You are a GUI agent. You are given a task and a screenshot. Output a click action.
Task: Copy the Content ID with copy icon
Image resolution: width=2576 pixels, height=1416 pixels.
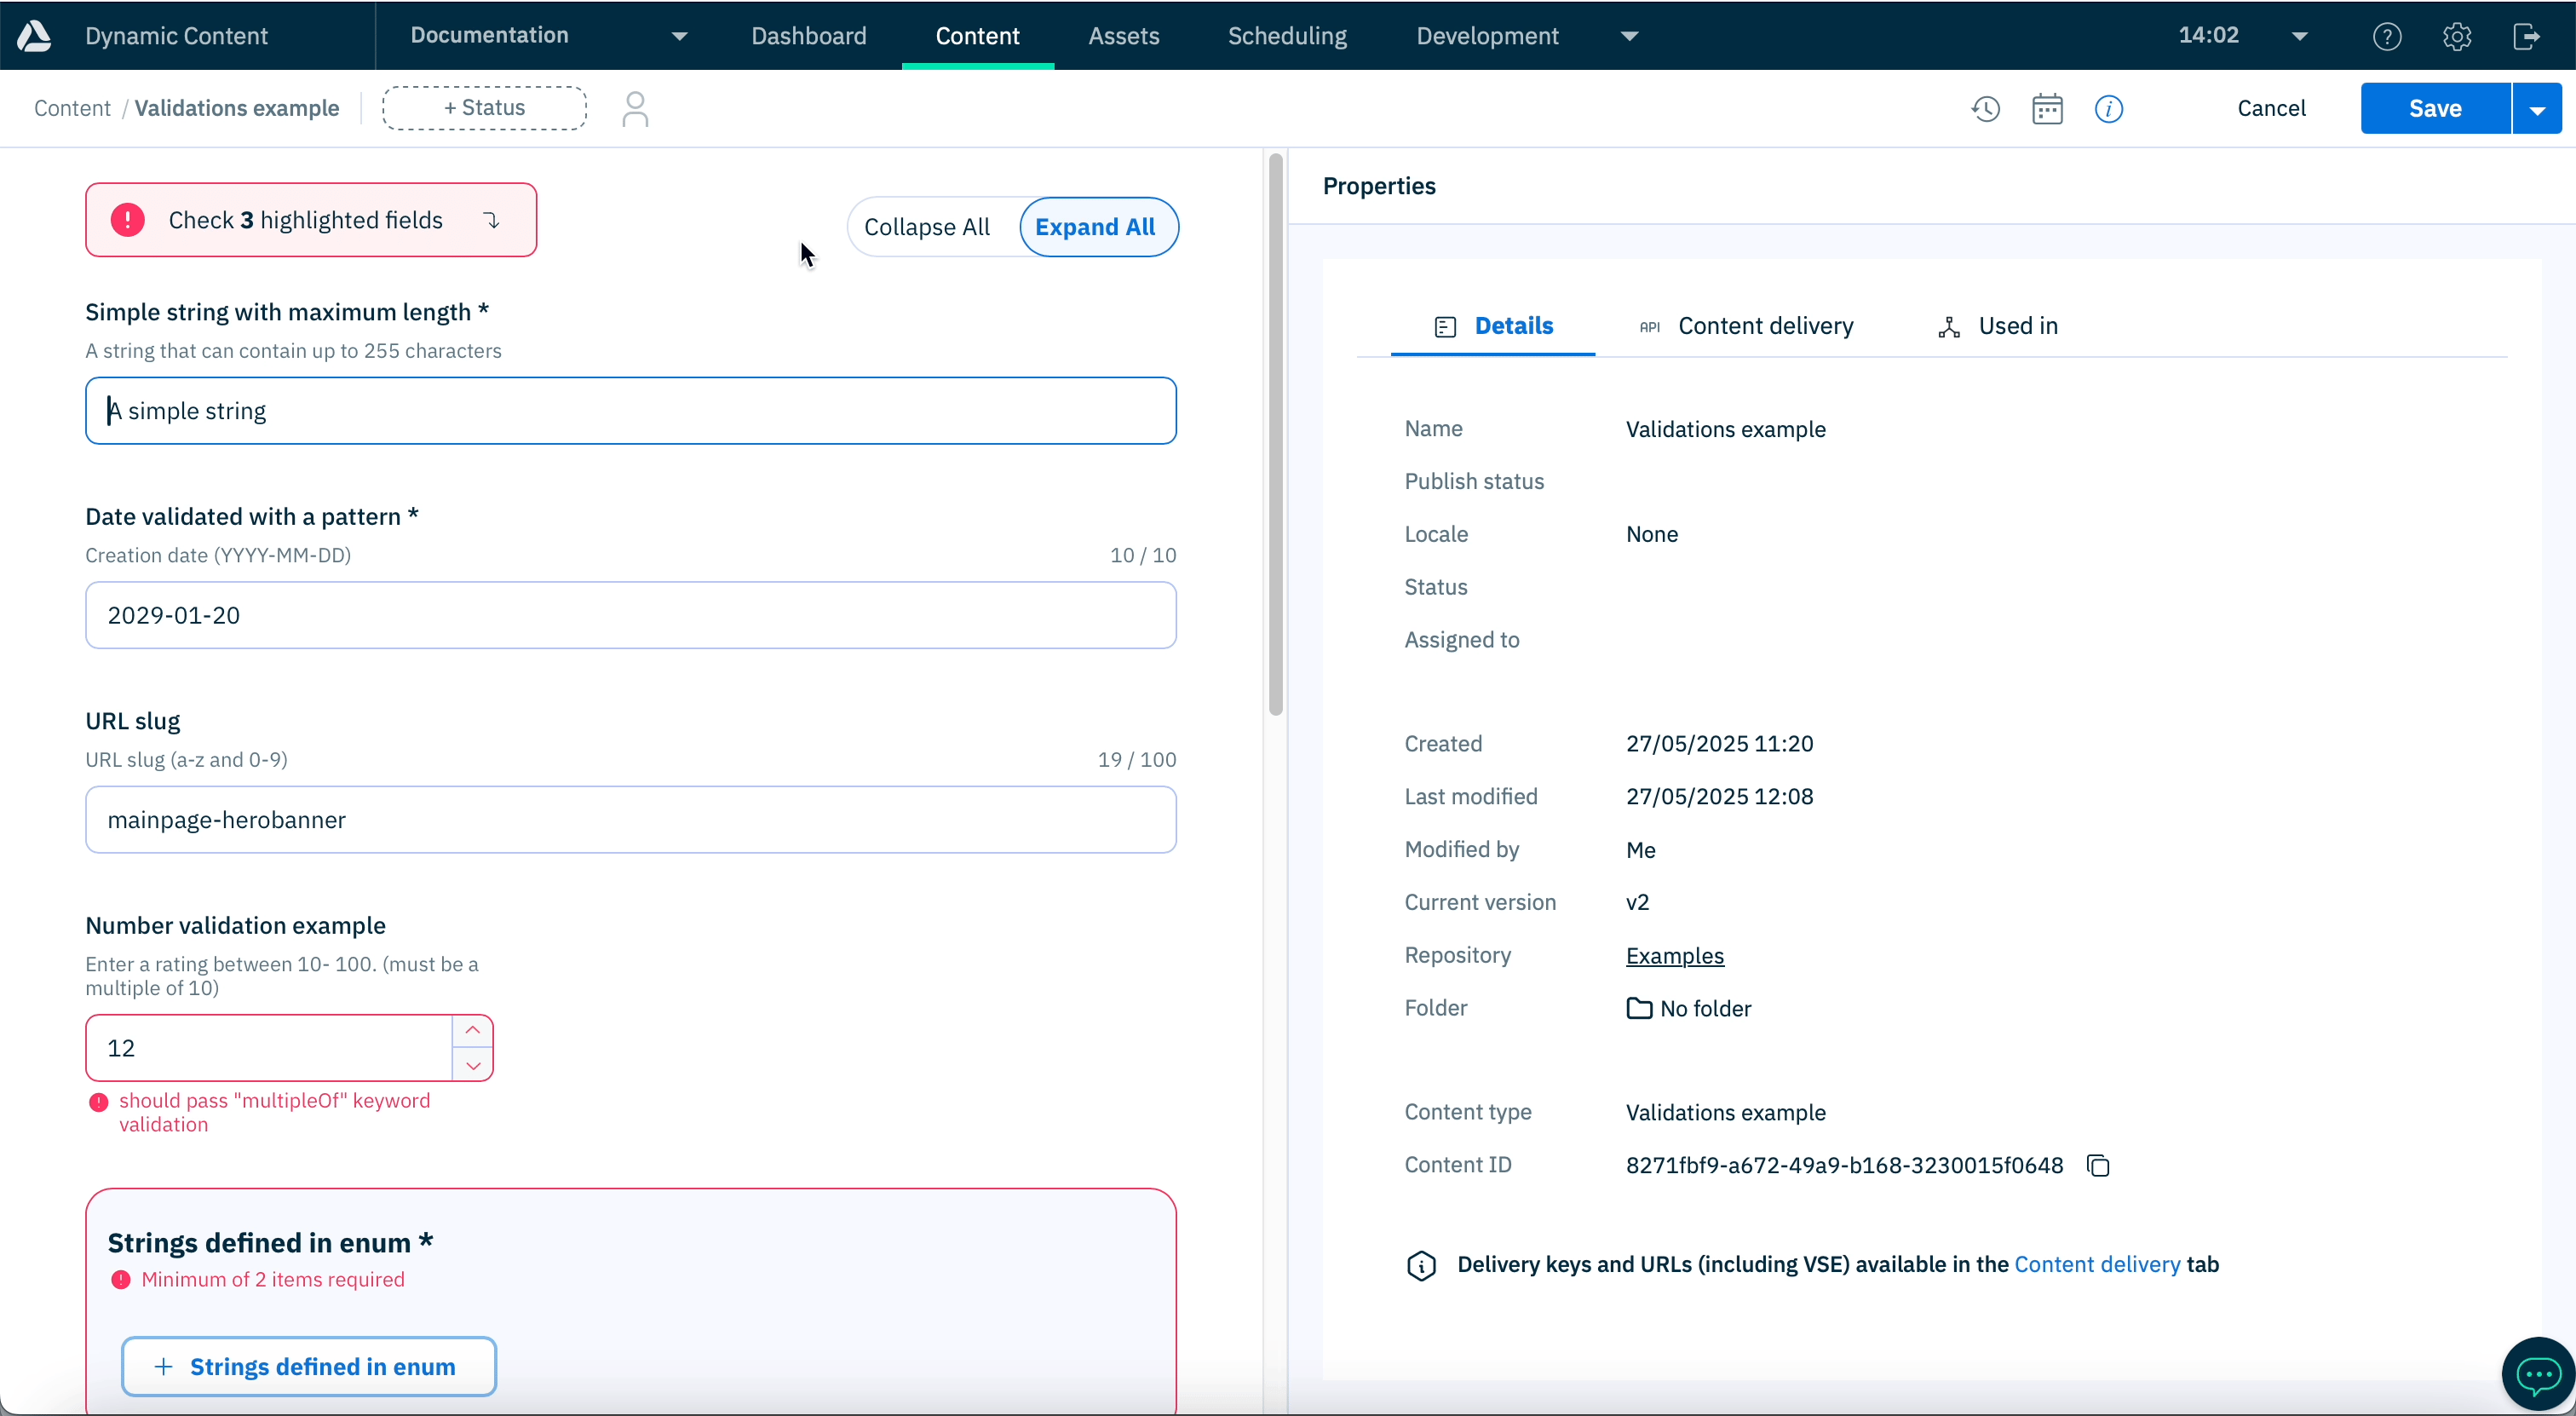[2098, 1165]
